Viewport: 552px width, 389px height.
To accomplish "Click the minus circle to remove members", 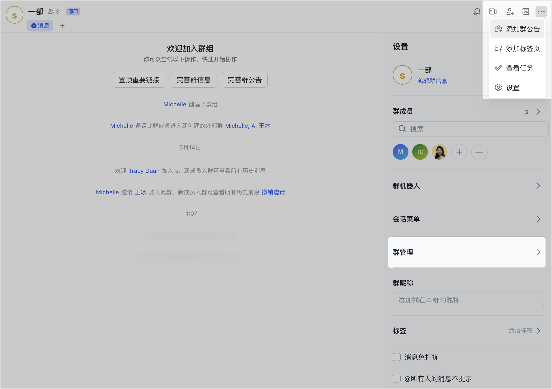I will (479, 152).
